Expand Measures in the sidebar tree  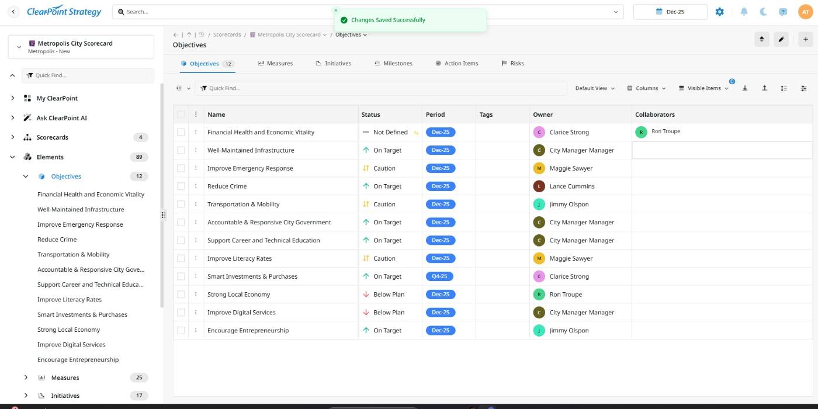click(26, 377)
